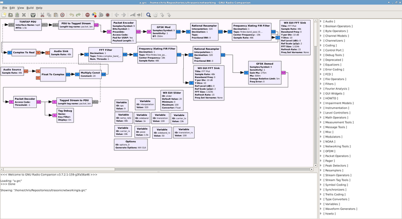Image resolution: width=402 pixels, height=219 pixels.
Task: Click the Generate flow graph icon
Action: (94, 15)
